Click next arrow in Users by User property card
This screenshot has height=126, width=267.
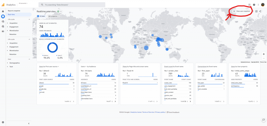[257, 102]
